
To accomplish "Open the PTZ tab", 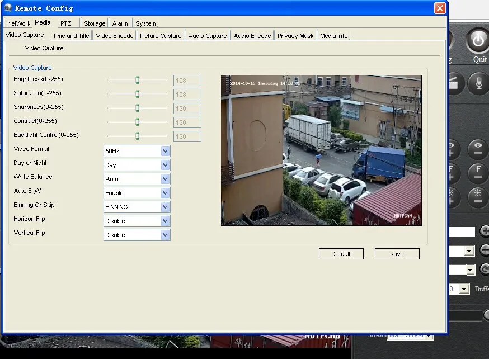I will pos(66,23).
